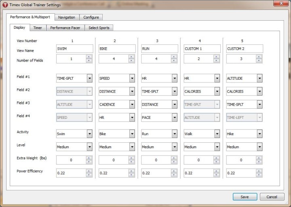Open view 2 Field #1 SPEED dropdown
This screenshot has width=291, height=207.
[132, 78]
